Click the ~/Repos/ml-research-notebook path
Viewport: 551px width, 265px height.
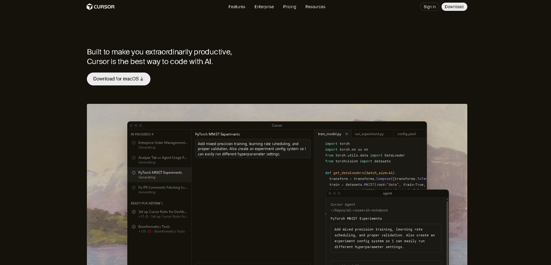tap(359, 210)
